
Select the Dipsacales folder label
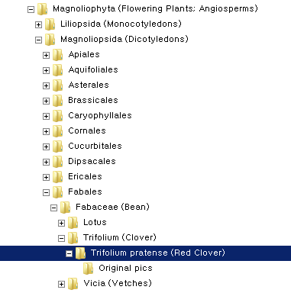click(92, 161)
